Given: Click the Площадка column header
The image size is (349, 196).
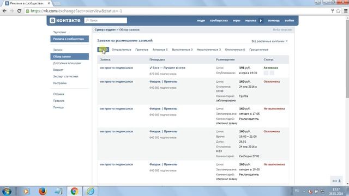Looking at the screenshot, I should tap(157, 59).
